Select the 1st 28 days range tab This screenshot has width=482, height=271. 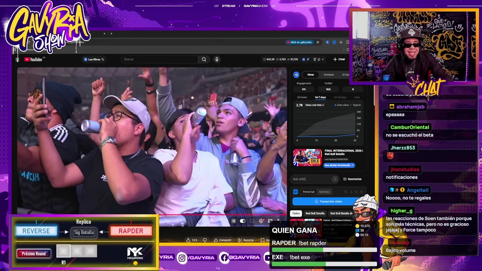pyautogui.click(x=340, y=97)
